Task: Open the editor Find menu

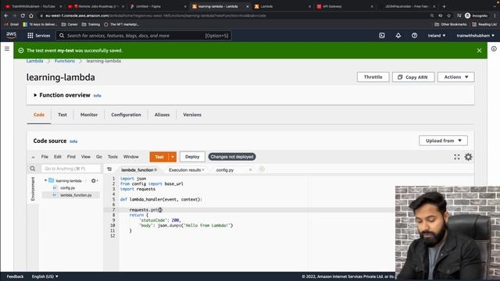Action: click(x=71, y=157)
